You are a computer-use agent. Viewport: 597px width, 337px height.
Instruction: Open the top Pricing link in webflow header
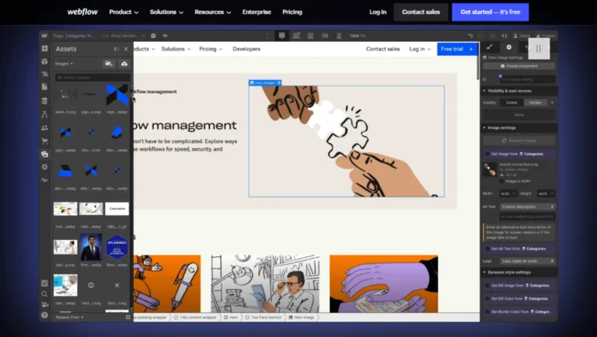click(292, 12)
